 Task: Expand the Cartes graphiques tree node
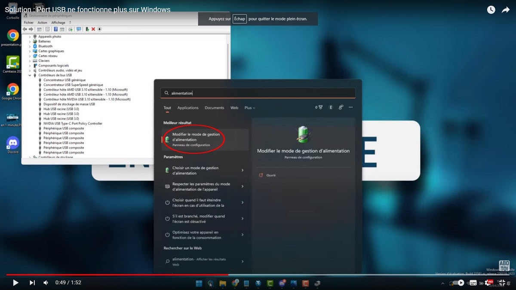tap(30, 51)
